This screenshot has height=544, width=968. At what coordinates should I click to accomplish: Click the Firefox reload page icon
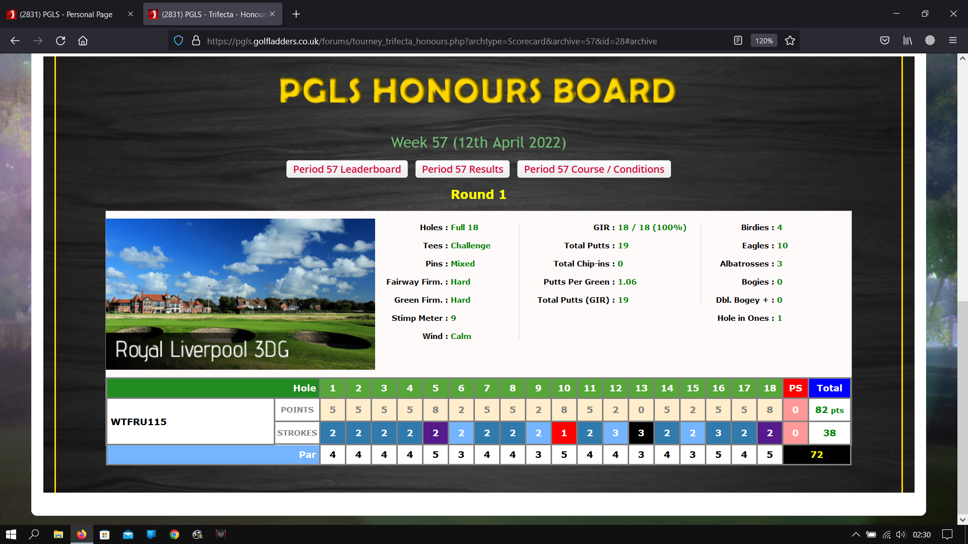(x=60, y=41)
